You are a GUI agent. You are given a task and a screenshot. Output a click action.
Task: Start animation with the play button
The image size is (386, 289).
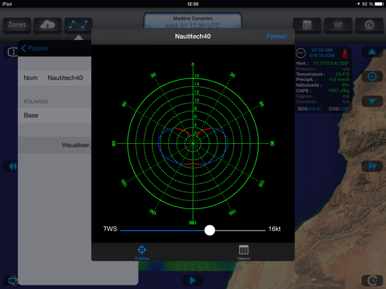pyautogui.click(x=193, y=280)
